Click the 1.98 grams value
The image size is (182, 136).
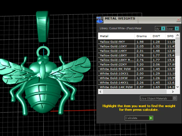(140, 42)
